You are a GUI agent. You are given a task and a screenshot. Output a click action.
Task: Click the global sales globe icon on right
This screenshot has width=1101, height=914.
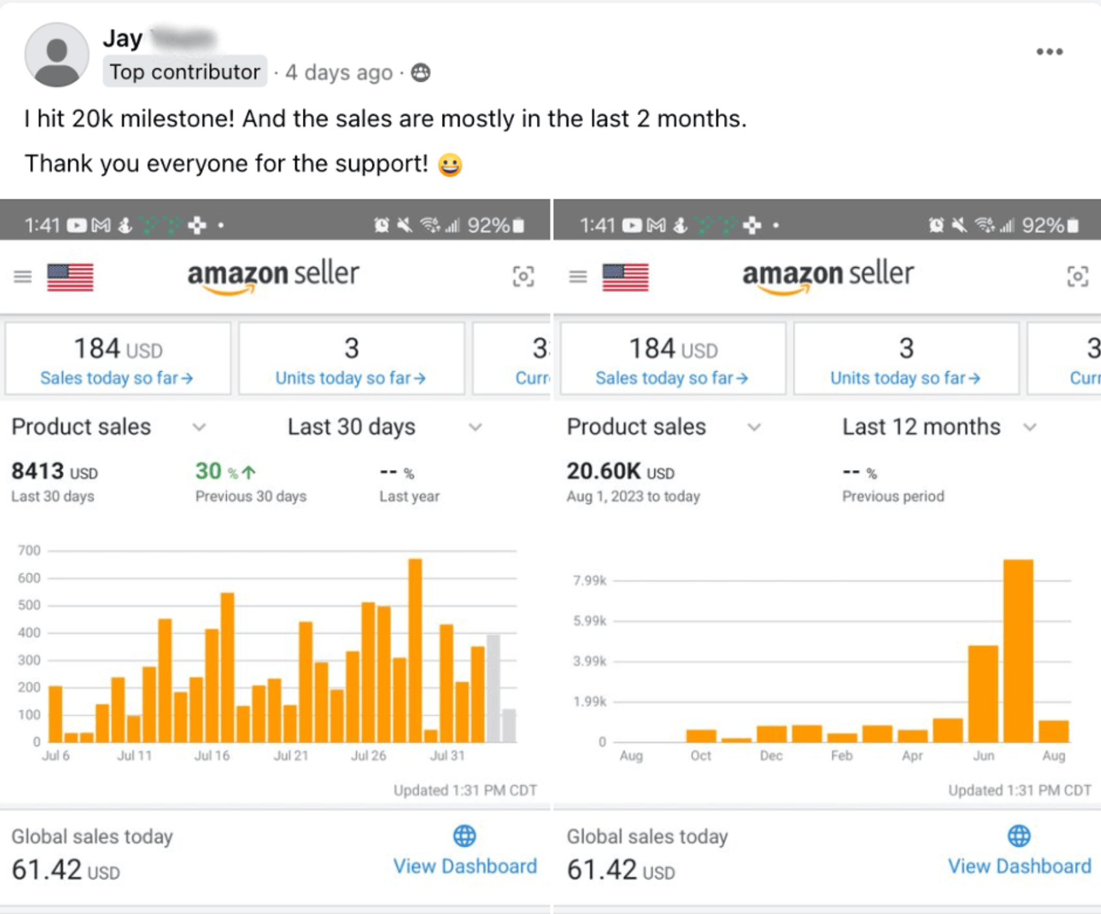coord(1018,836)
